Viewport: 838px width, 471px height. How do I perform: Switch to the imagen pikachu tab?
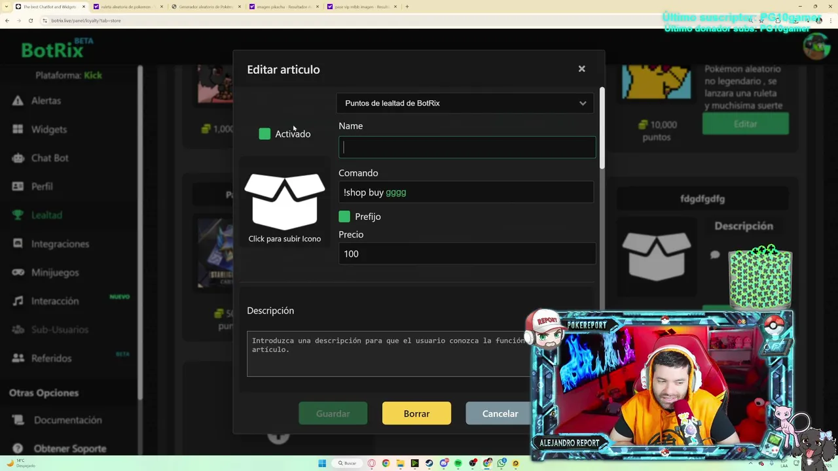click(x=283, y=7)
